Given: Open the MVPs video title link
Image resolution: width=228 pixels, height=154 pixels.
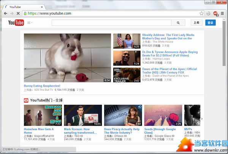Looking at the screenshot, I should [x=188, y=129].
